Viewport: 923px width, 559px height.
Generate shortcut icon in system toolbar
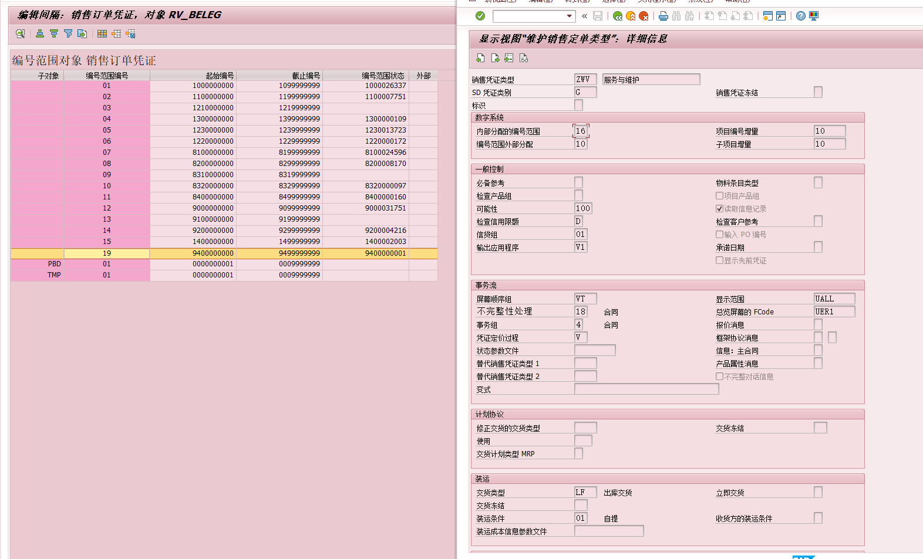[781, 16]
